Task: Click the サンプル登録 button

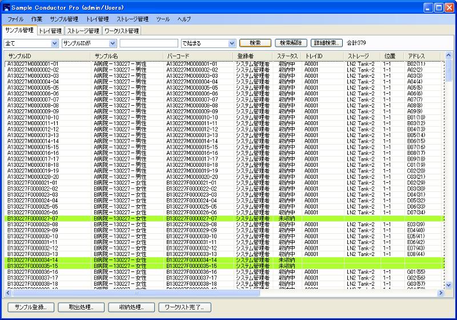Action: coord(30,307)
